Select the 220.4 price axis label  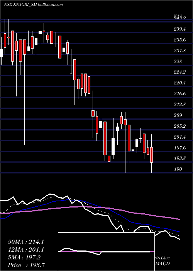180,83
